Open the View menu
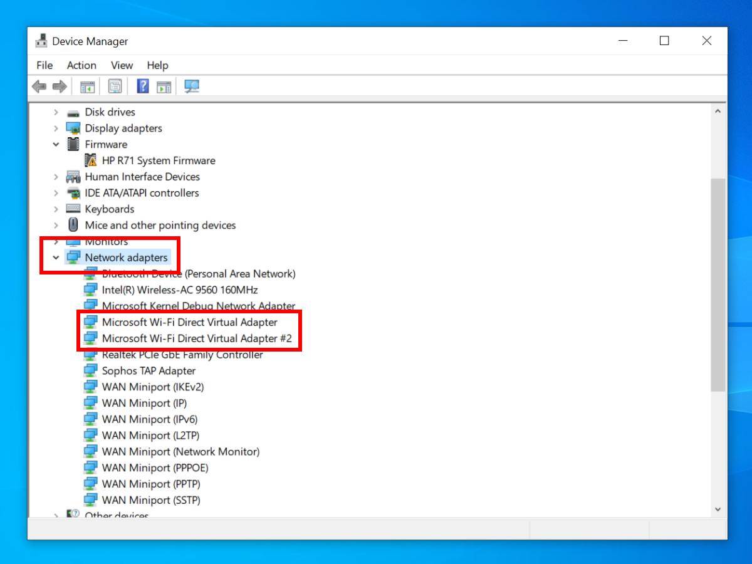 coord(122,65)
